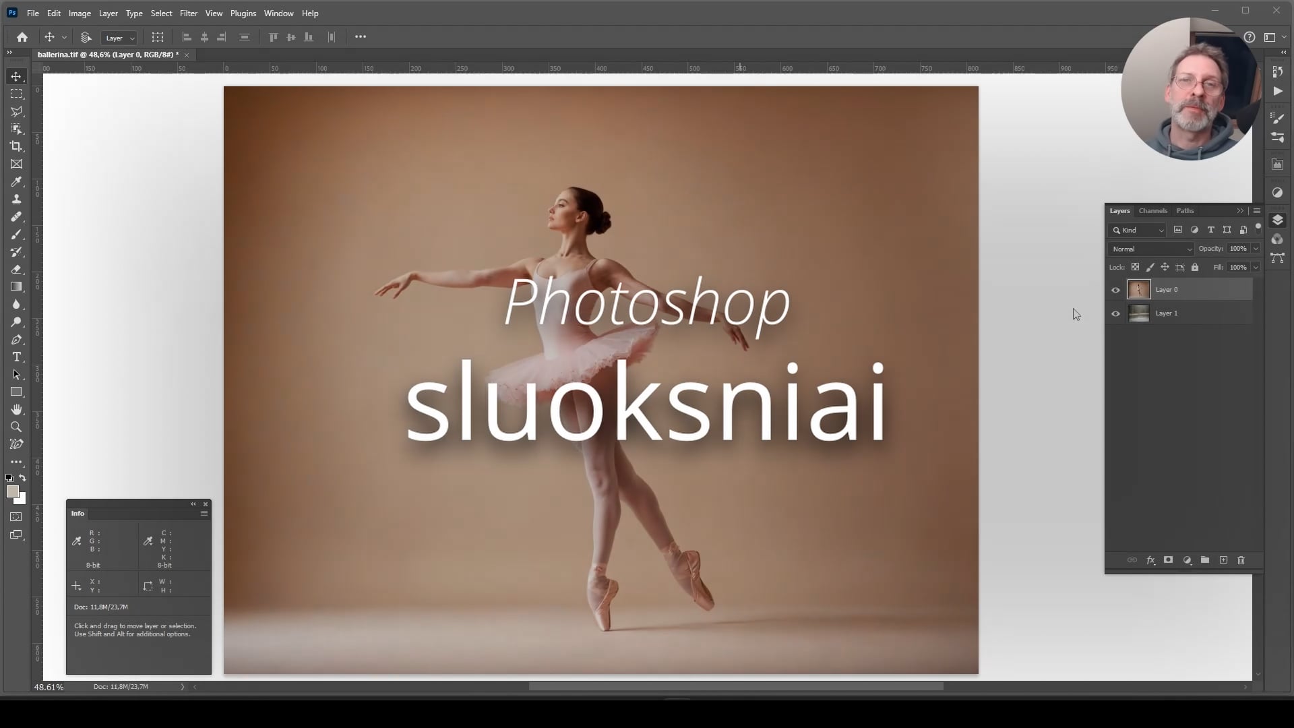Hide Layer 0 with eye icon
Viewport: 1294px width, 728px height.
point(1115,290)
